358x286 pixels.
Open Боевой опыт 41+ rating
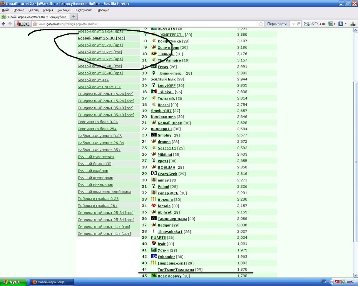94,80
